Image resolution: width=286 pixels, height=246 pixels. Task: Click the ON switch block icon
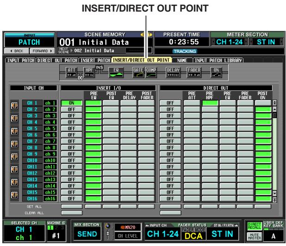coord(216,72)
